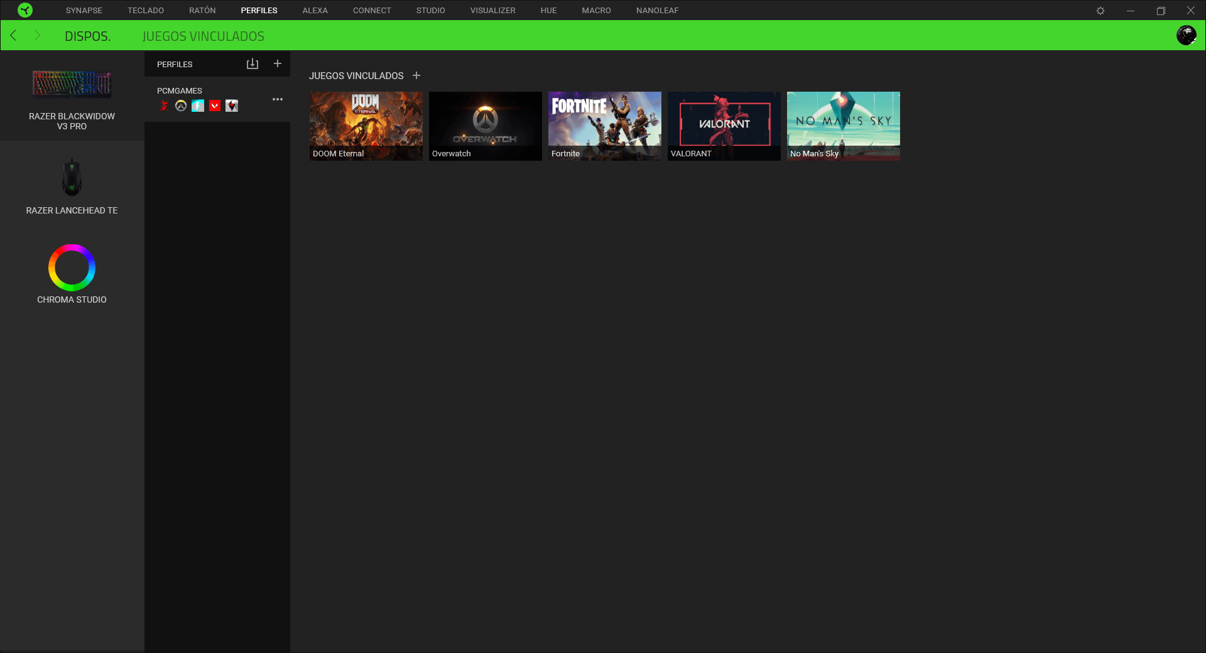Select the DOOM Eternal game tile
The height and width of the screenshot is (653, 1206).
(366, 126)
